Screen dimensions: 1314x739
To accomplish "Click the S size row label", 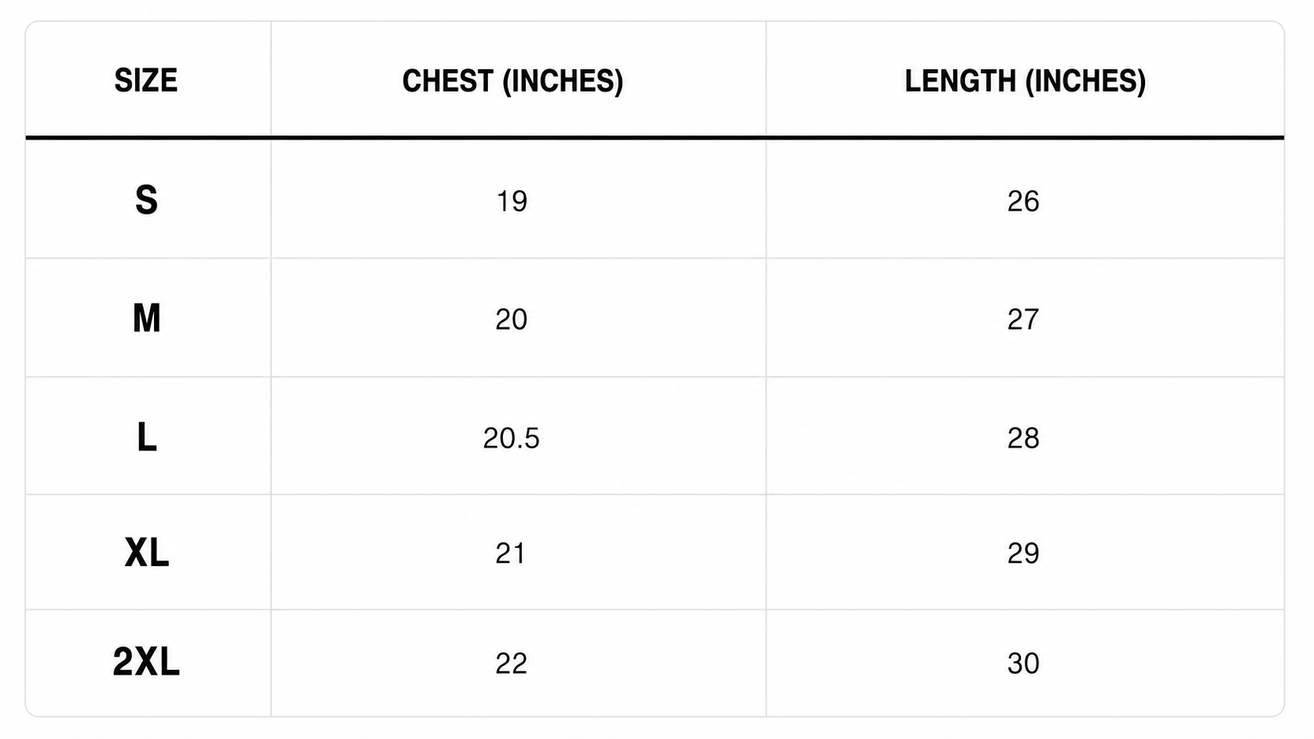I will coord(146,200).
